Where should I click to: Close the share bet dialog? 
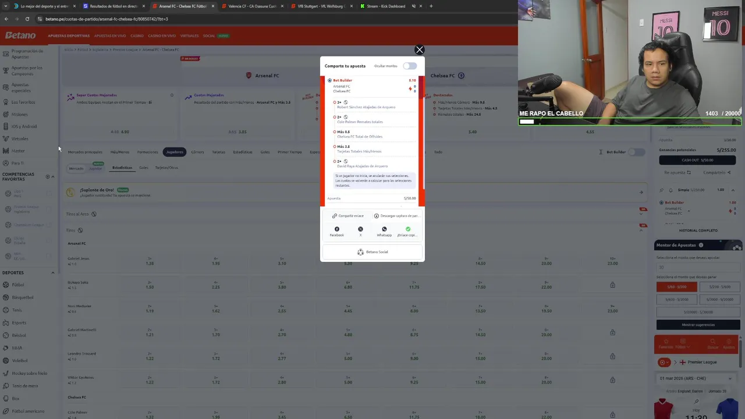coord(419,50)
